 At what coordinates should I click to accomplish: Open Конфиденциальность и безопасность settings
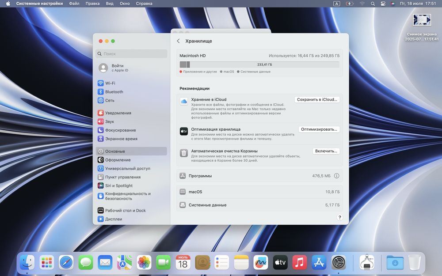coord(131,196)
